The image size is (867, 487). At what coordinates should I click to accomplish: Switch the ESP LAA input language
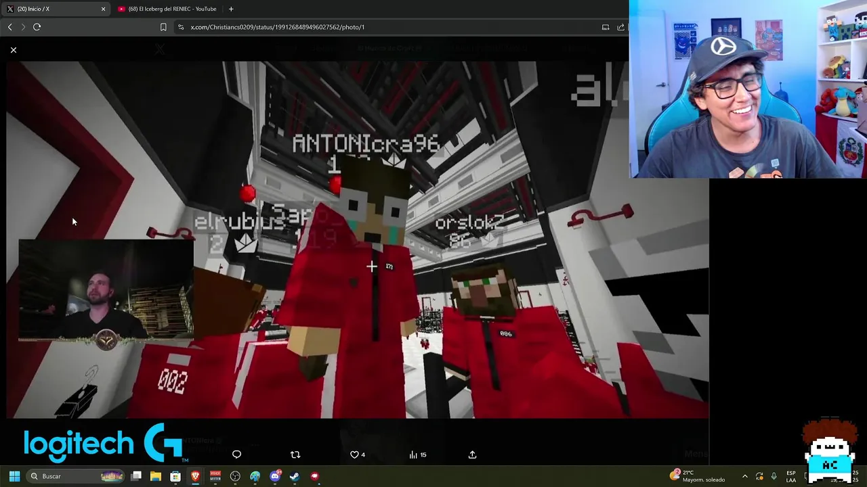pos(791,476)
